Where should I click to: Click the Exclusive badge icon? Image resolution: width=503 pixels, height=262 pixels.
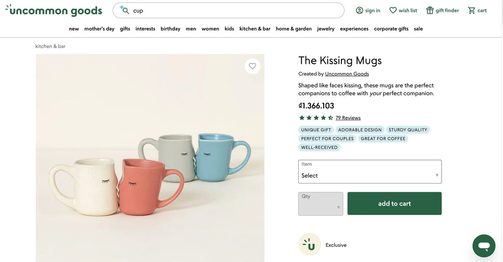(309, 244)
